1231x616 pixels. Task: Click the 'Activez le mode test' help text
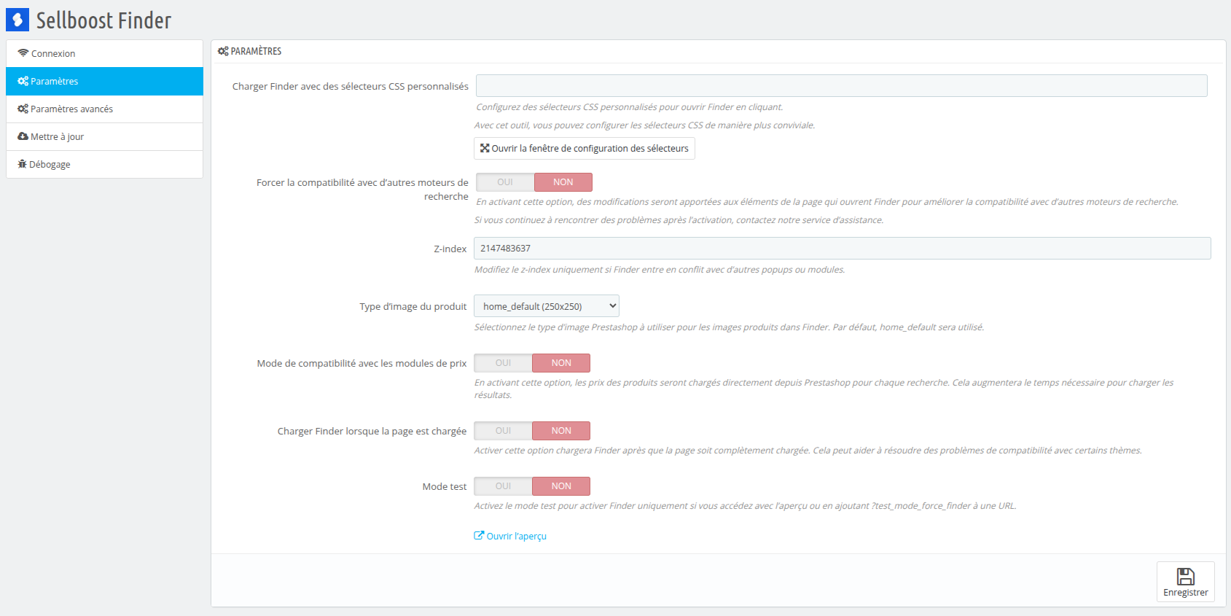(745, 506)
